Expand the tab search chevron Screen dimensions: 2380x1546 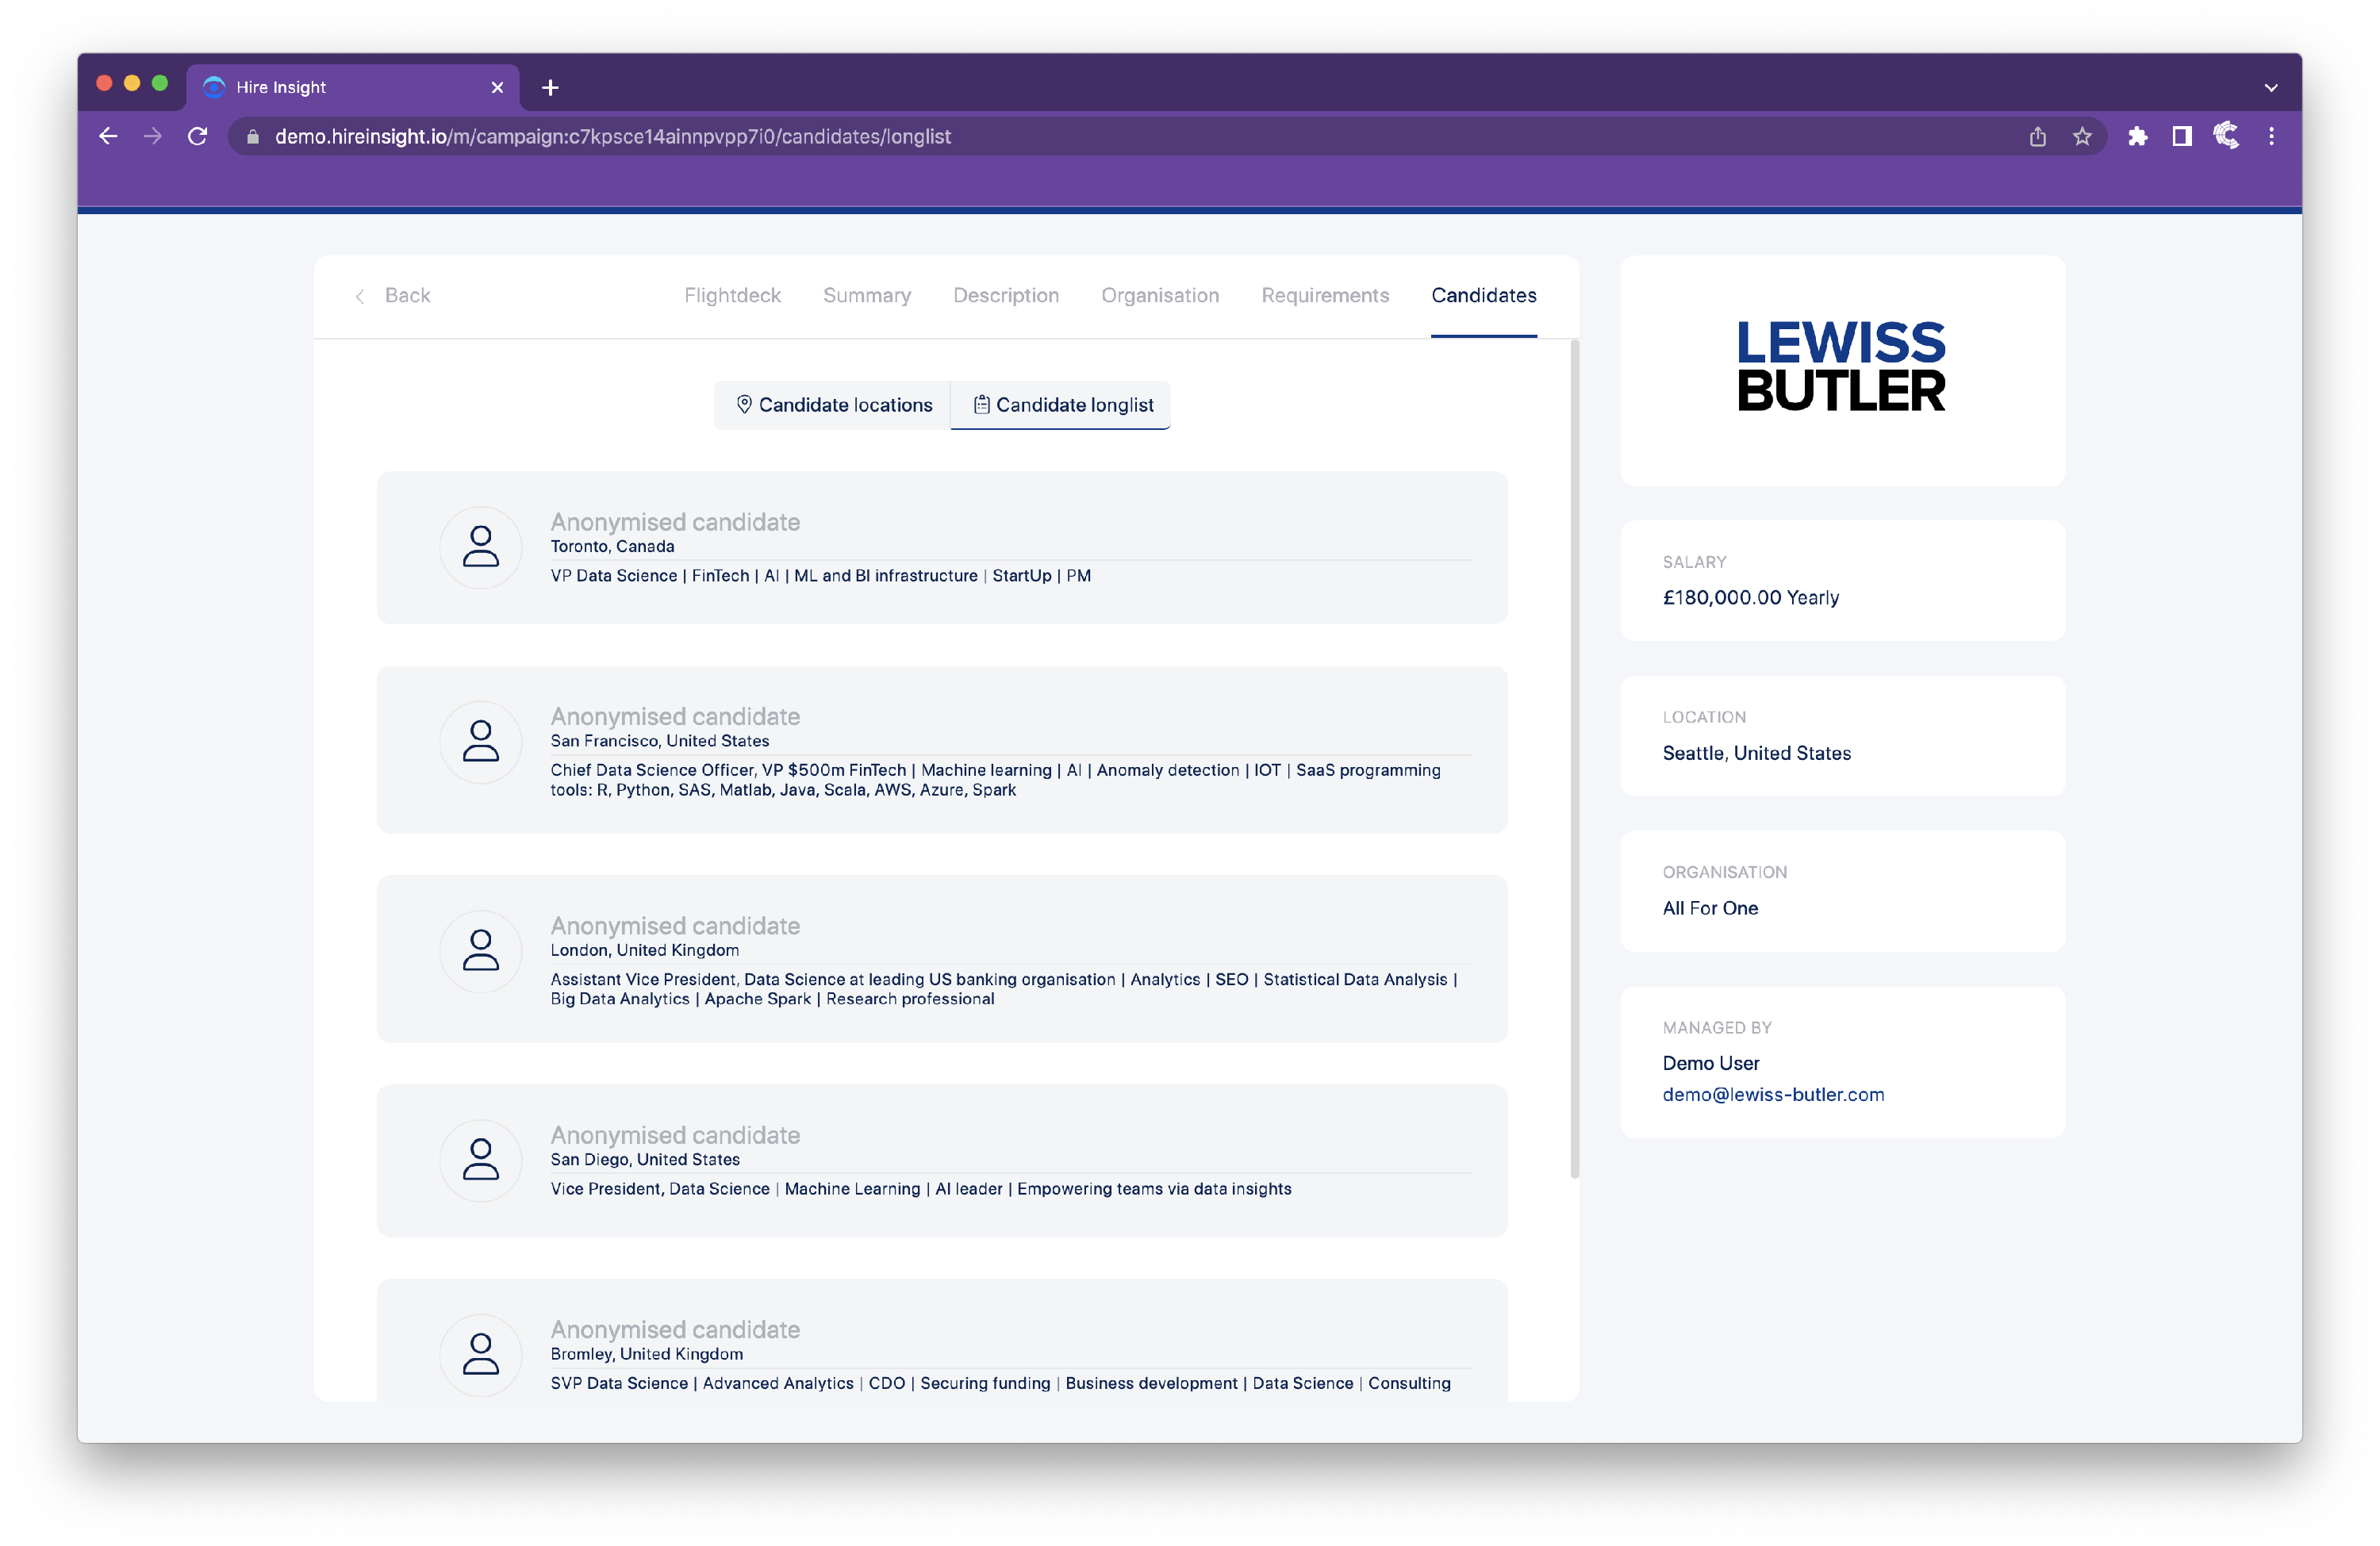point(2271,87)
